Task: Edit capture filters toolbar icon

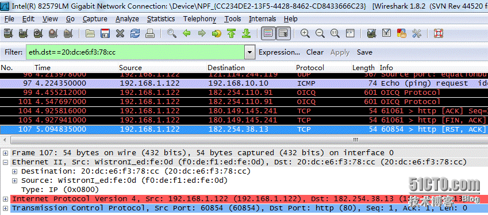Action: point(371,33)
